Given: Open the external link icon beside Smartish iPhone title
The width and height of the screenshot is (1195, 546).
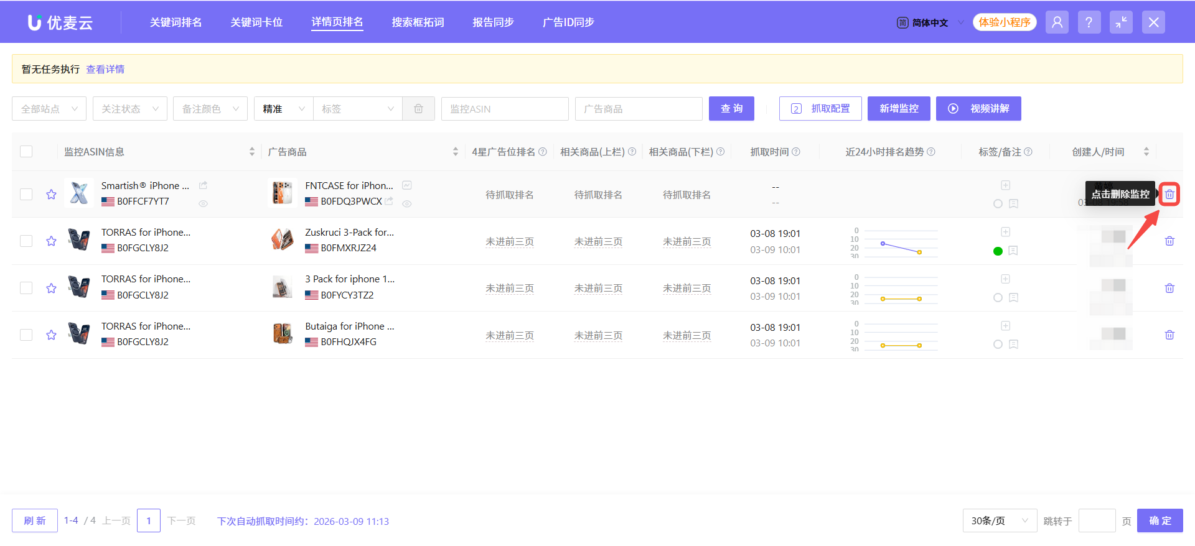Looking at the screenshot, I should pos(203,185).
